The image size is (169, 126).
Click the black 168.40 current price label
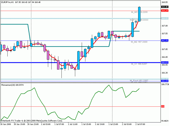pyautogui.click(x=165, y=7)
